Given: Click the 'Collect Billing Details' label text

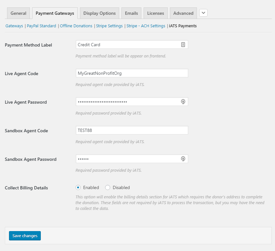Looking at the screenshot, I should (x=26, y=188).
